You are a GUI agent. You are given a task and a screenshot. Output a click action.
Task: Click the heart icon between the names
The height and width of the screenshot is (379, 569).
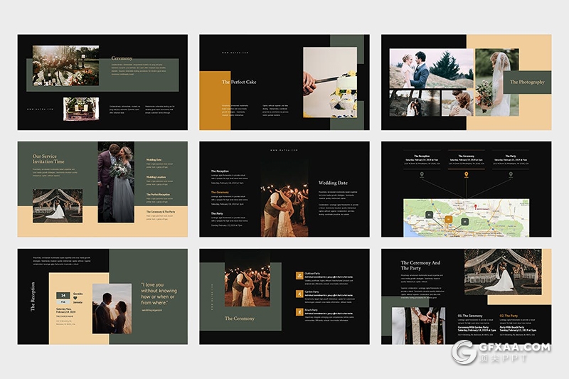[78, 300]
